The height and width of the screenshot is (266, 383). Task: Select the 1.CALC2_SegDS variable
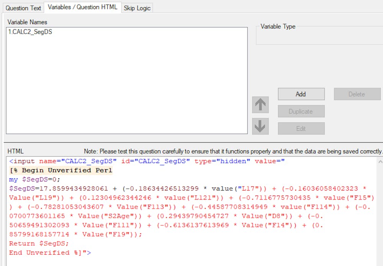tap(31, 32)
